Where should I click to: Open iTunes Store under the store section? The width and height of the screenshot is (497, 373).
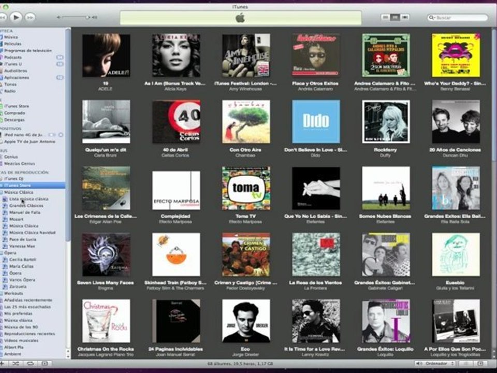click(x=17, y=106)
